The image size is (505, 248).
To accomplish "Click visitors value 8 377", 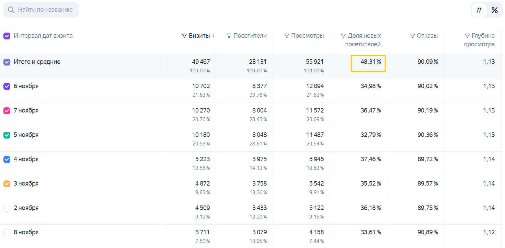I will coord(260,86).
